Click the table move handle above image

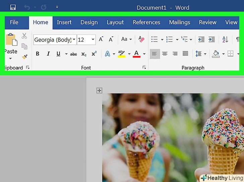pyautogui.click(x=99, y=90)
